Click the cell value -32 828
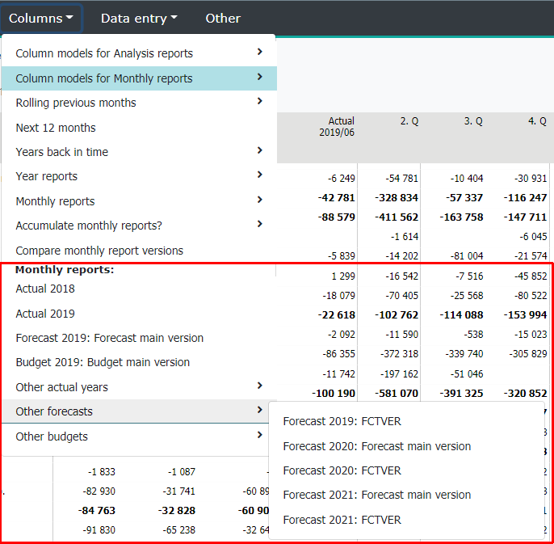This screenshot has height=544, width=554. pyautogui.click(x=176, y=510)
